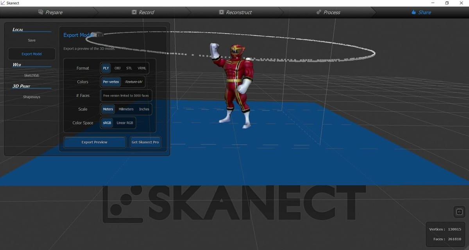Set scale to Millimeters
The image size is (469, 250).
click(x=126, y=109)
